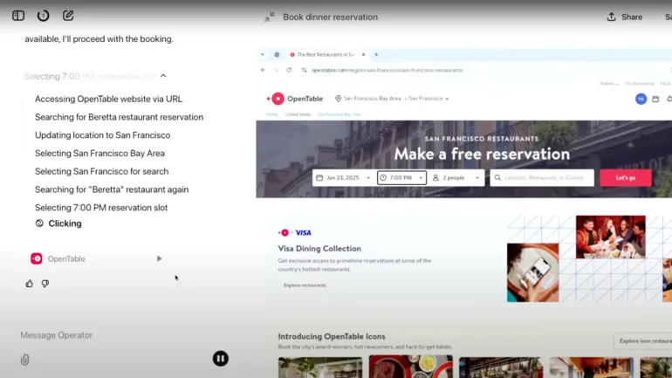Click the Home breadcrumb
The width and height of the screenshot is (672, 378).
pos(271,114)
